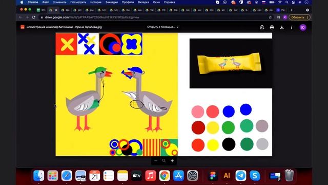Add shortcut to Drive icon
The height and width of the screenshot is (185, 328).
(x=262, y=27)
